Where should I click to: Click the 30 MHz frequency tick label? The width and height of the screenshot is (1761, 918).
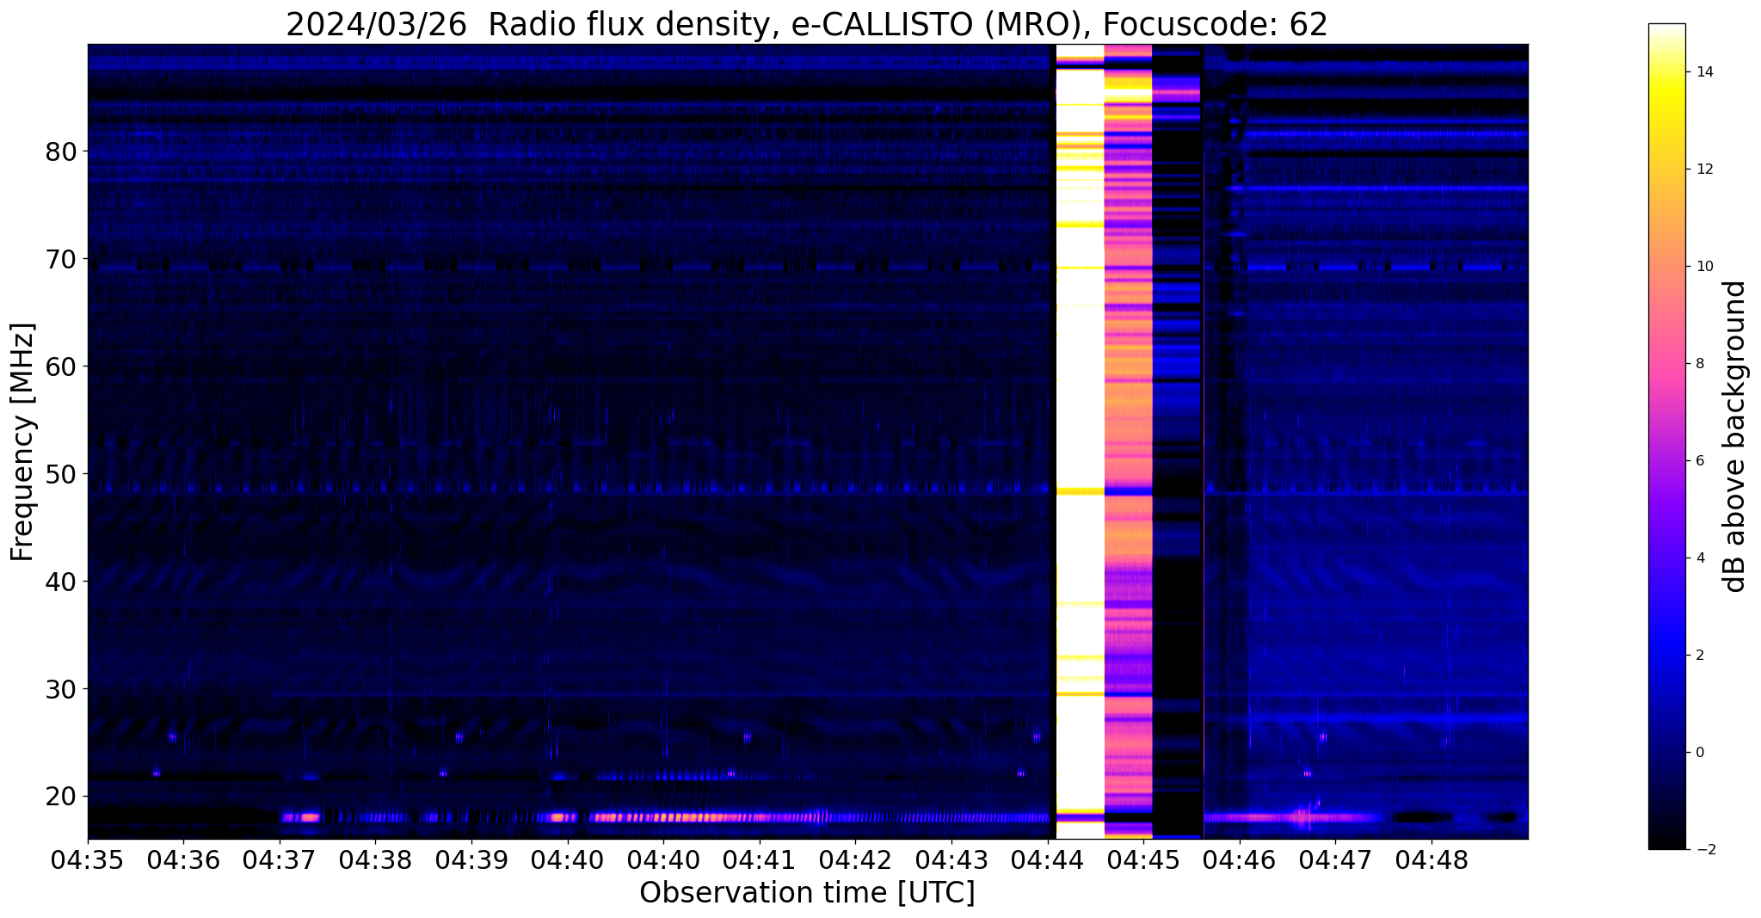point(62,689)
